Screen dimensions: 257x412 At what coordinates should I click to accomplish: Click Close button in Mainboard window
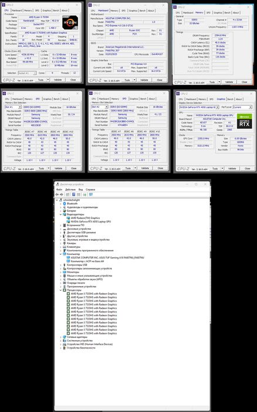[160, 80]
